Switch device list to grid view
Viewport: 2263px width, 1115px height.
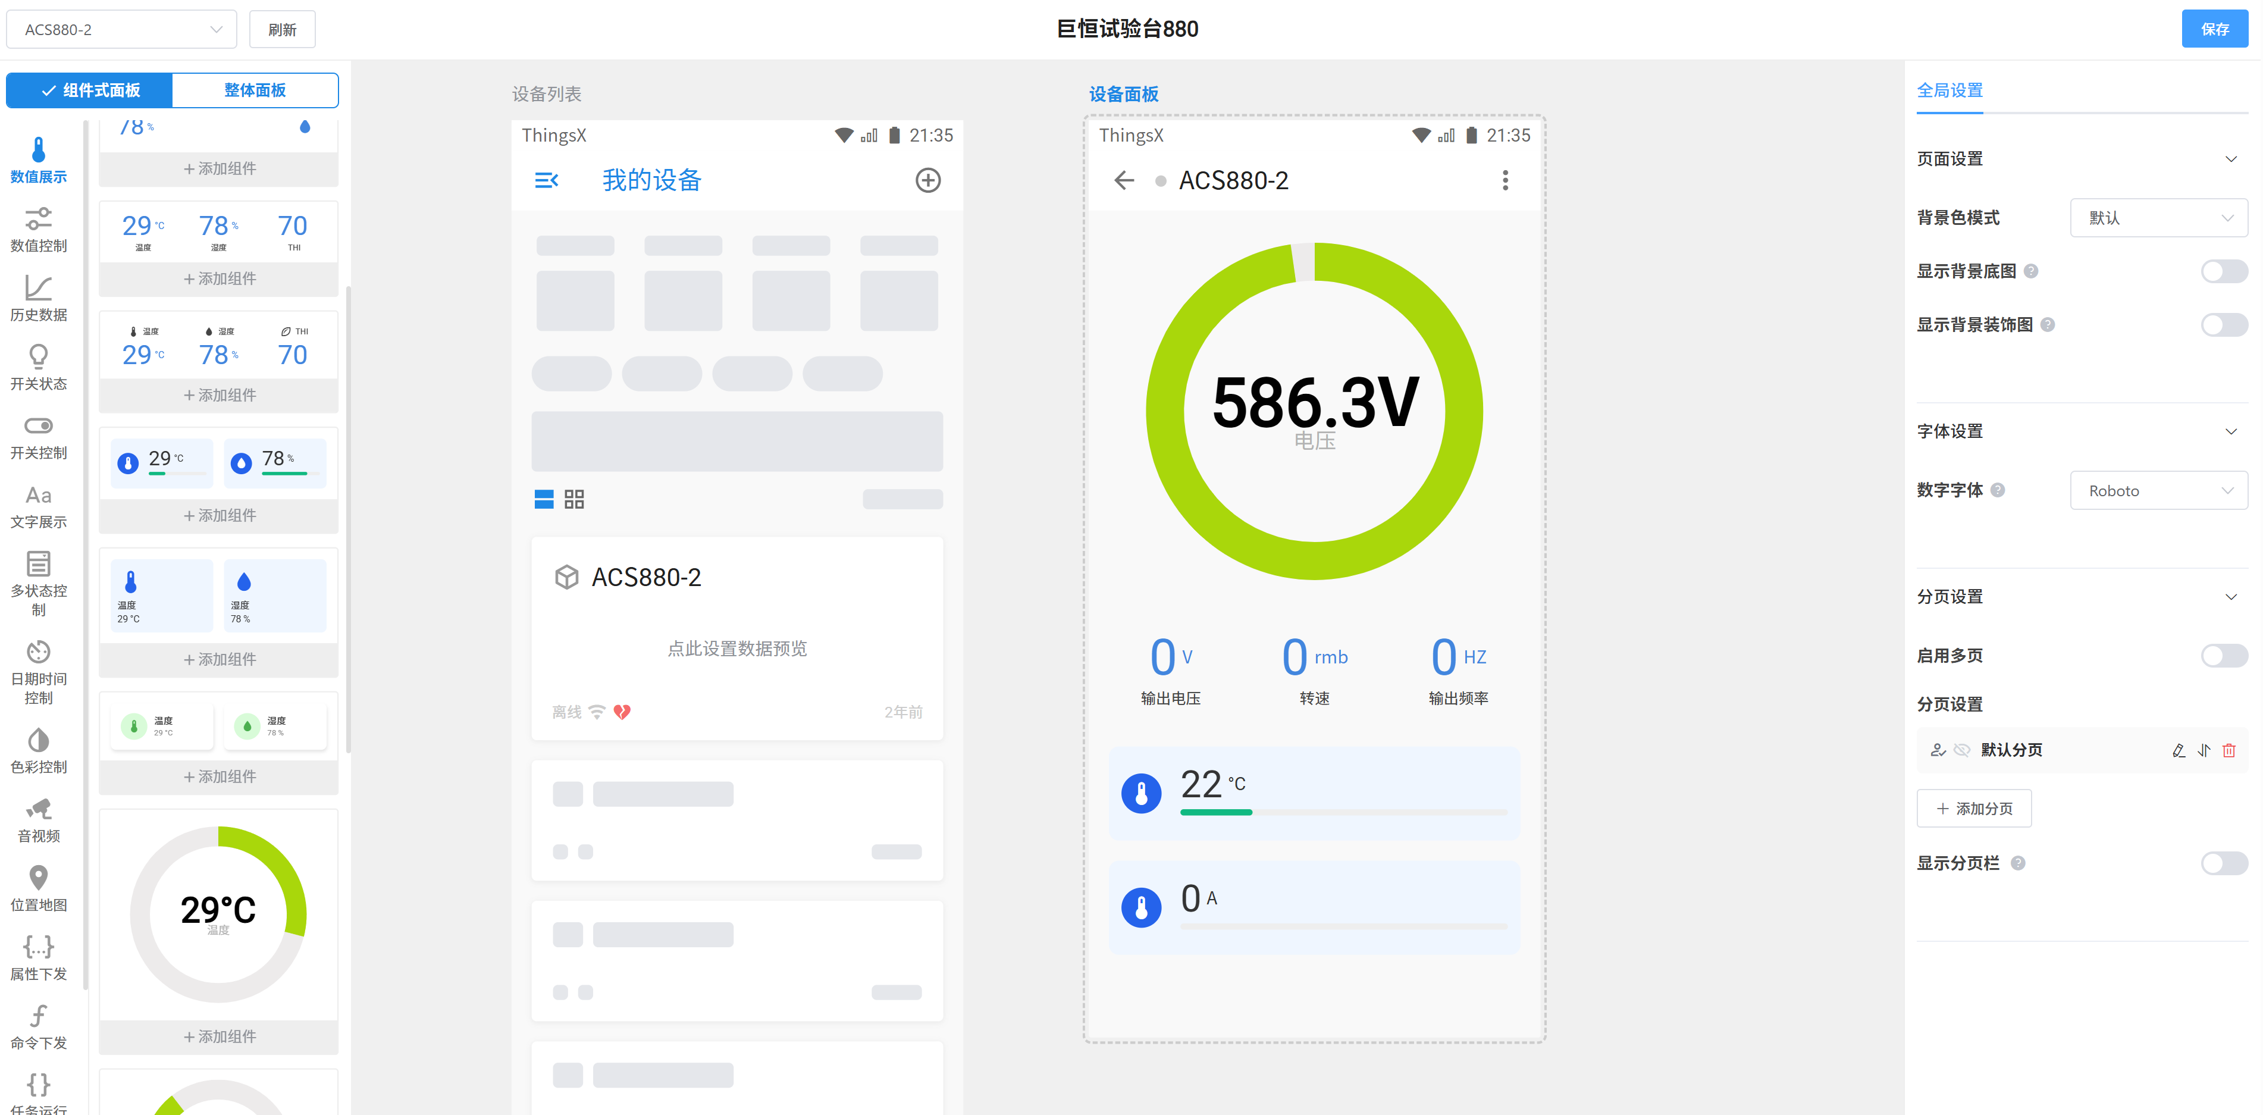[x=573, y=499]
